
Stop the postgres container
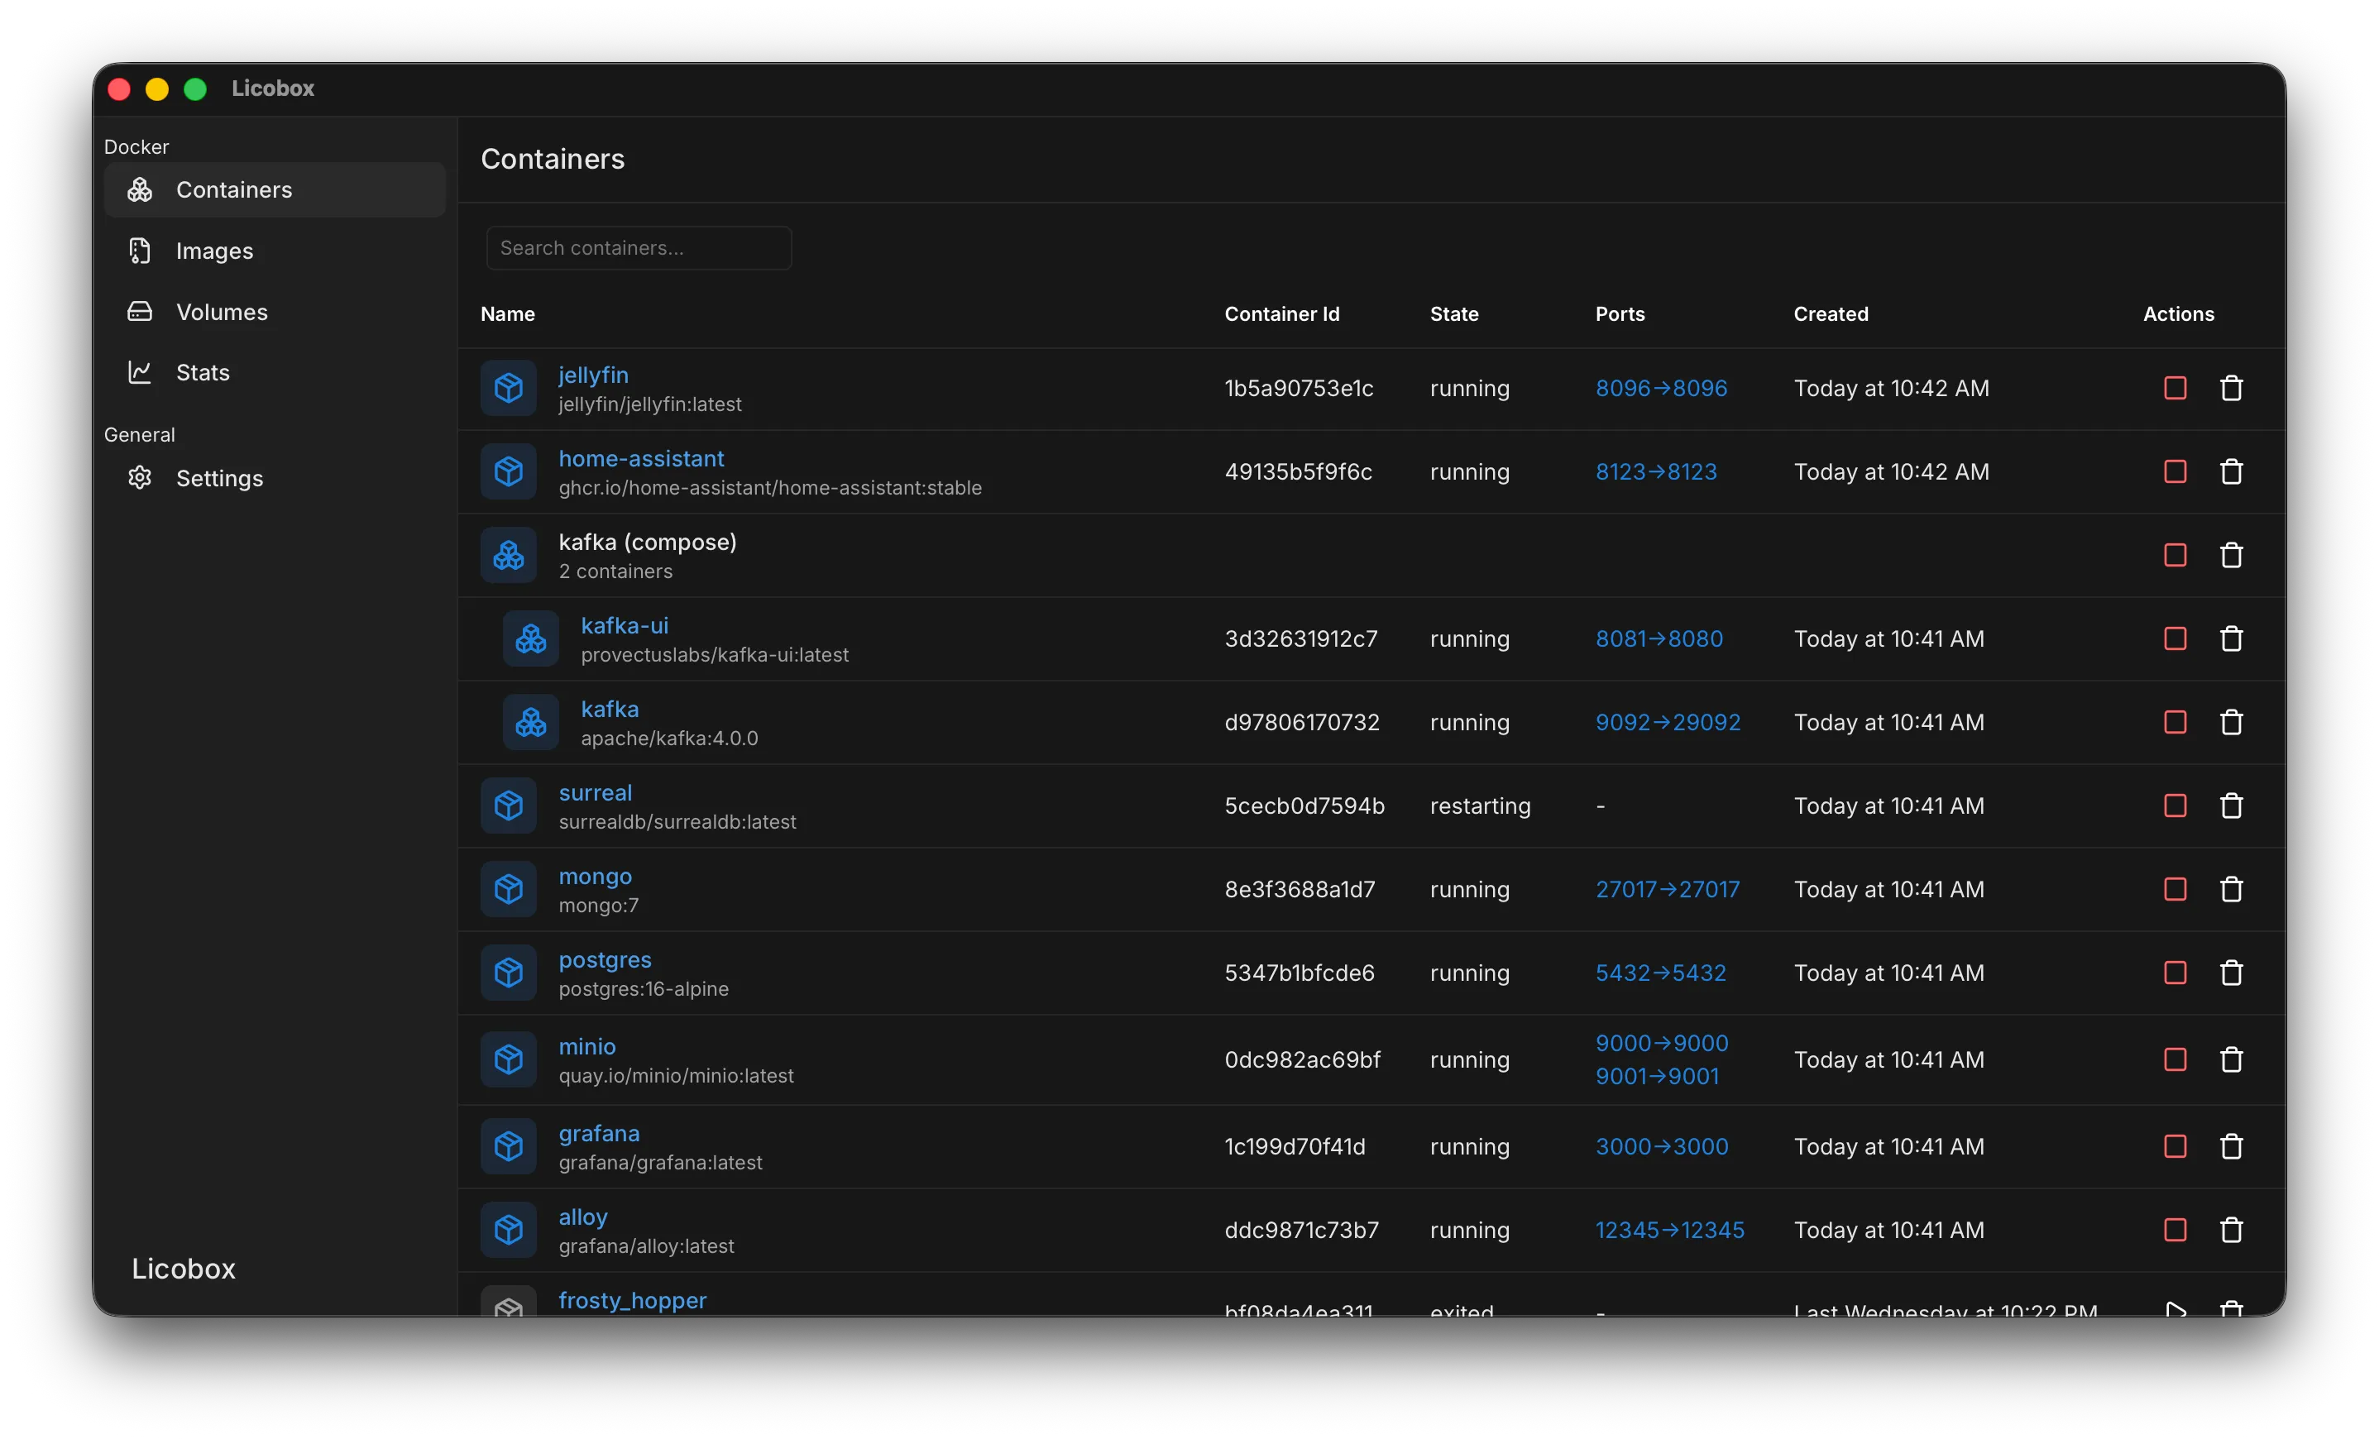(2175, 973)
